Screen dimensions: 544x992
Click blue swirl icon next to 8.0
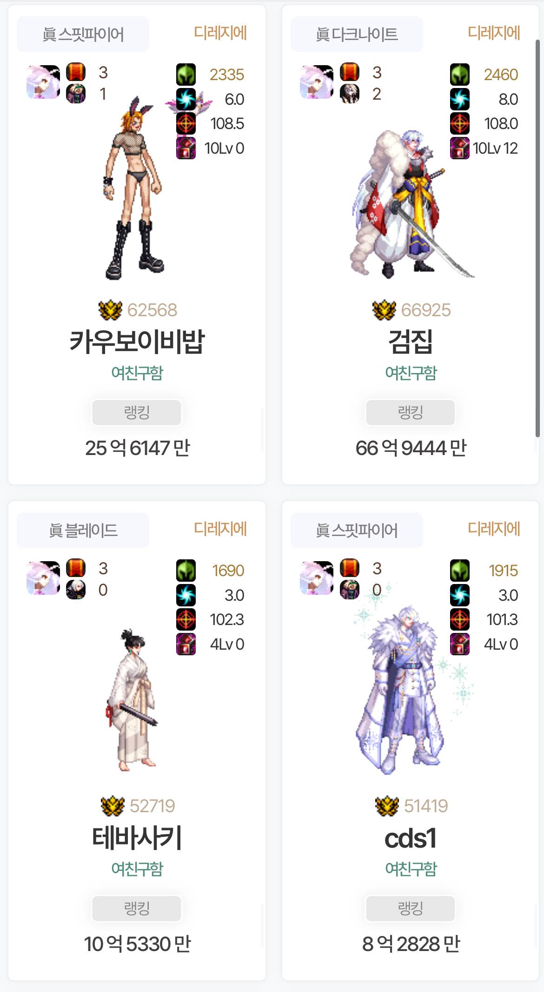[460, 99]
